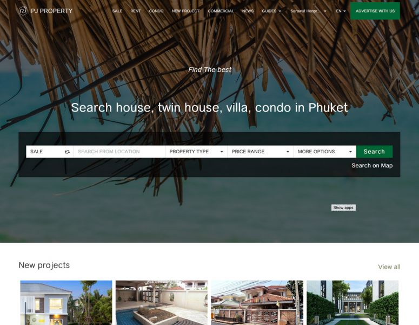Open the Property Type dropdown

pos(196,152)
